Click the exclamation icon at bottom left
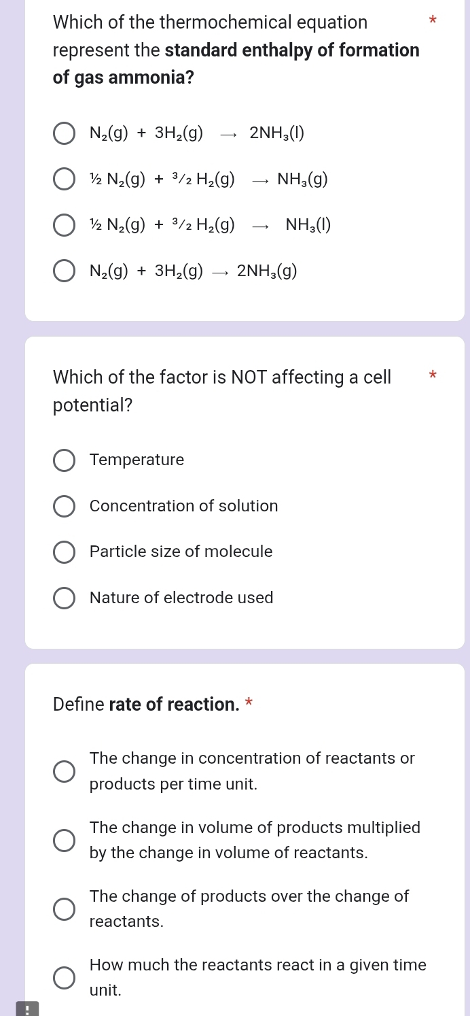 (28, 1008)
